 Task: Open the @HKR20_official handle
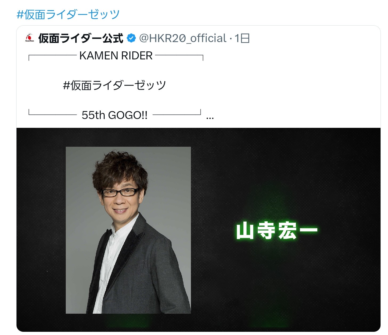point(183,38)
